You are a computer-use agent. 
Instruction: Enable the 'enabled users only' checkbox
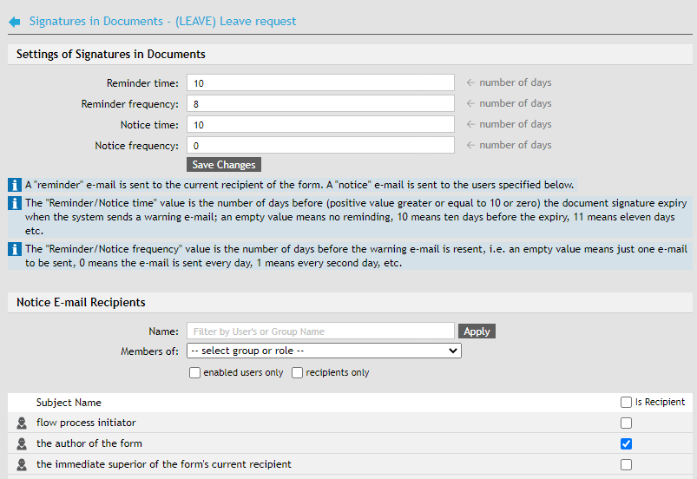coord(195,373)
